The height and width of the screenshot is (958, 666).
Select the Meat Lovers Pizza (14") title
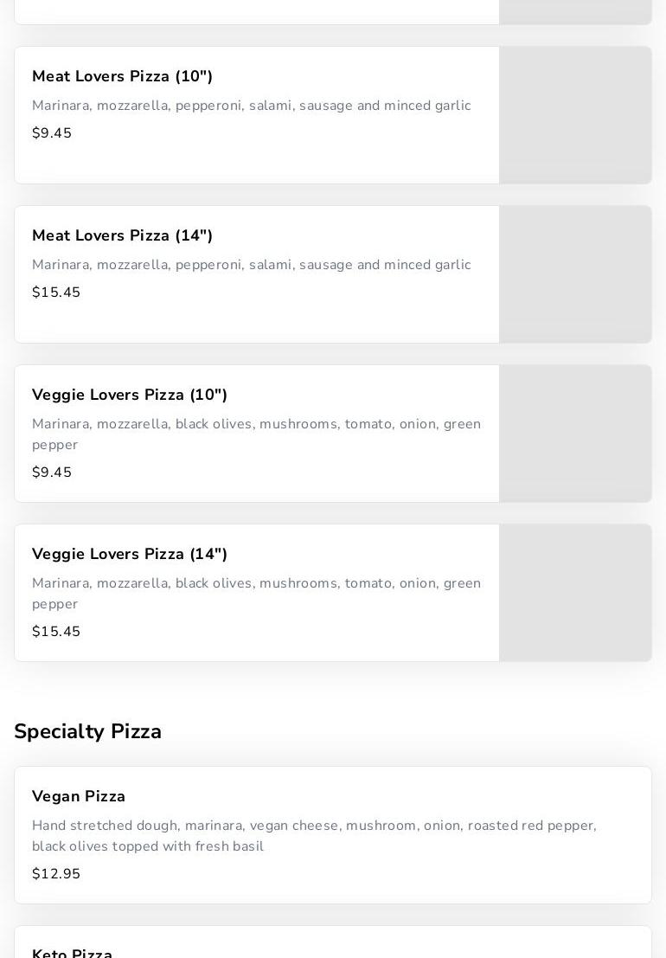coord(122,236)
